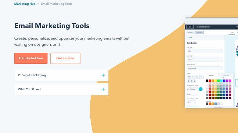Toggle underline text formatting icon

click(x=194, y=81)
